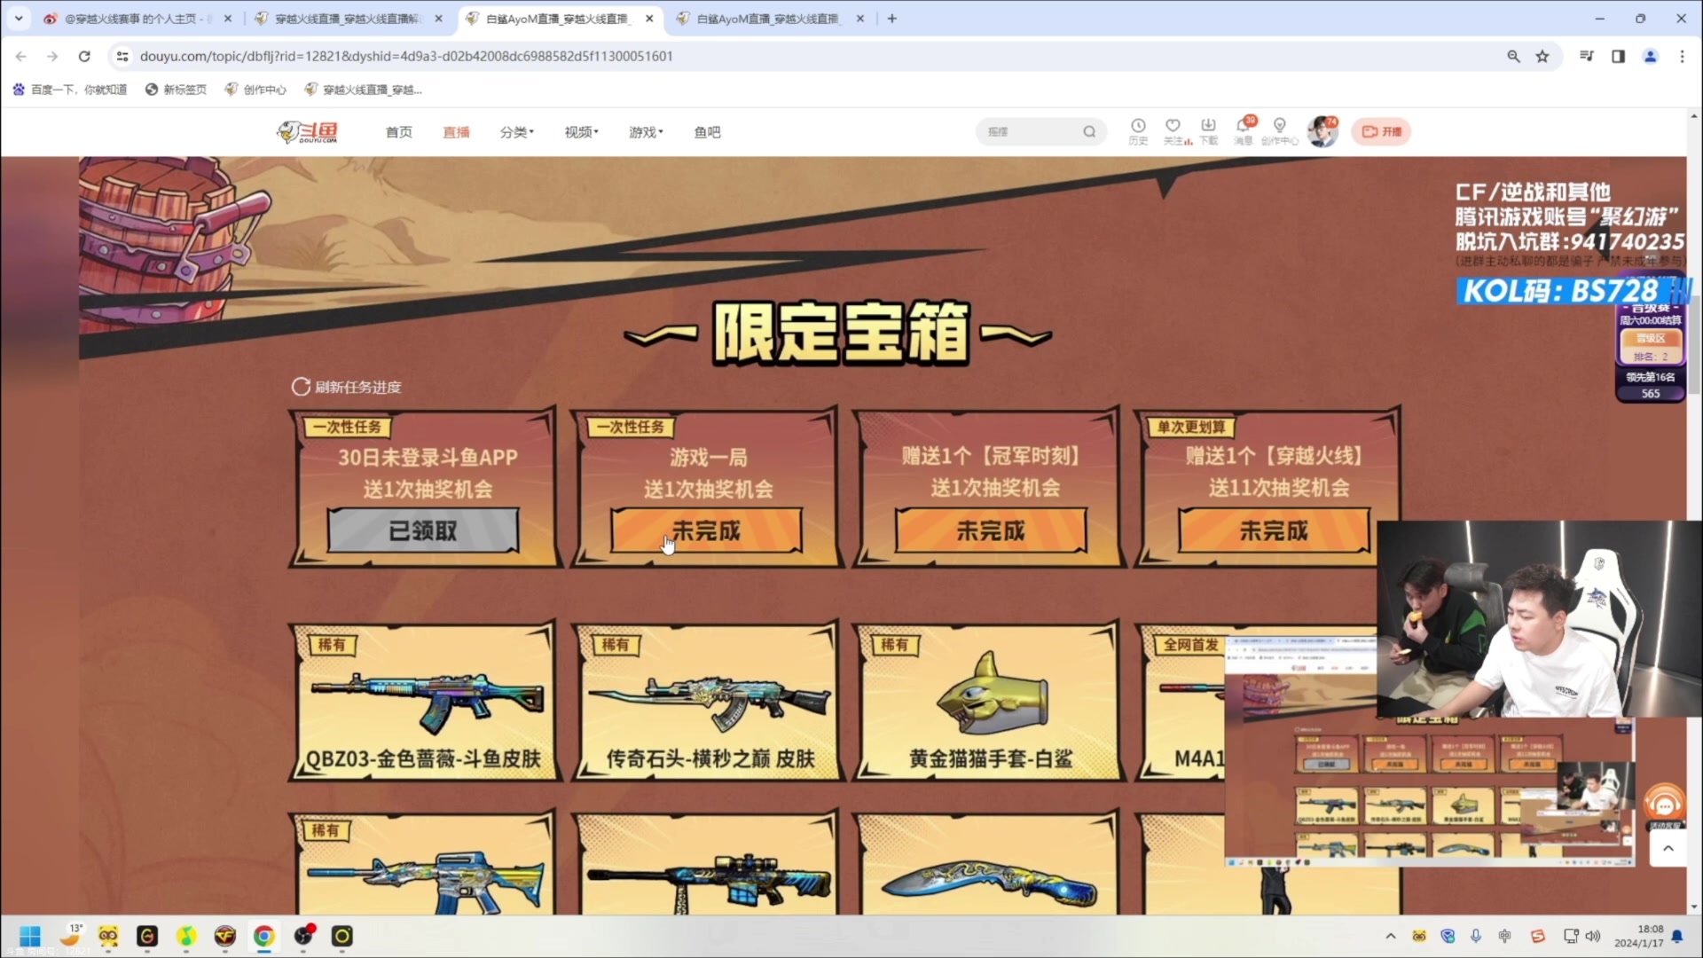Open the Chrome tab search chevron
The width and height of the screenshot is (1703, 958).
click(x=18, y=18)
